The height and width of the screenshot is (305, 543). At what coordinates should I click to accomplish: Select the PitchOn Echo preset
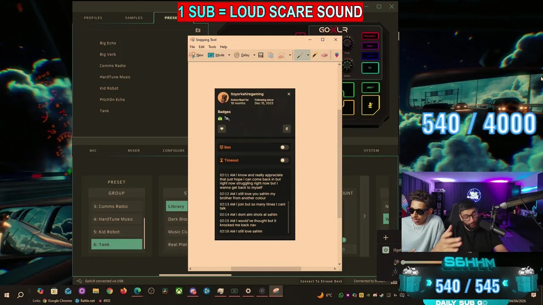pyautogui.click(x=112, y=100)
